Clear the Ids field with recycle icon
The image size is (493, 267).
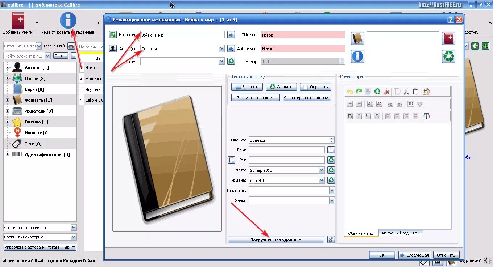331,160
